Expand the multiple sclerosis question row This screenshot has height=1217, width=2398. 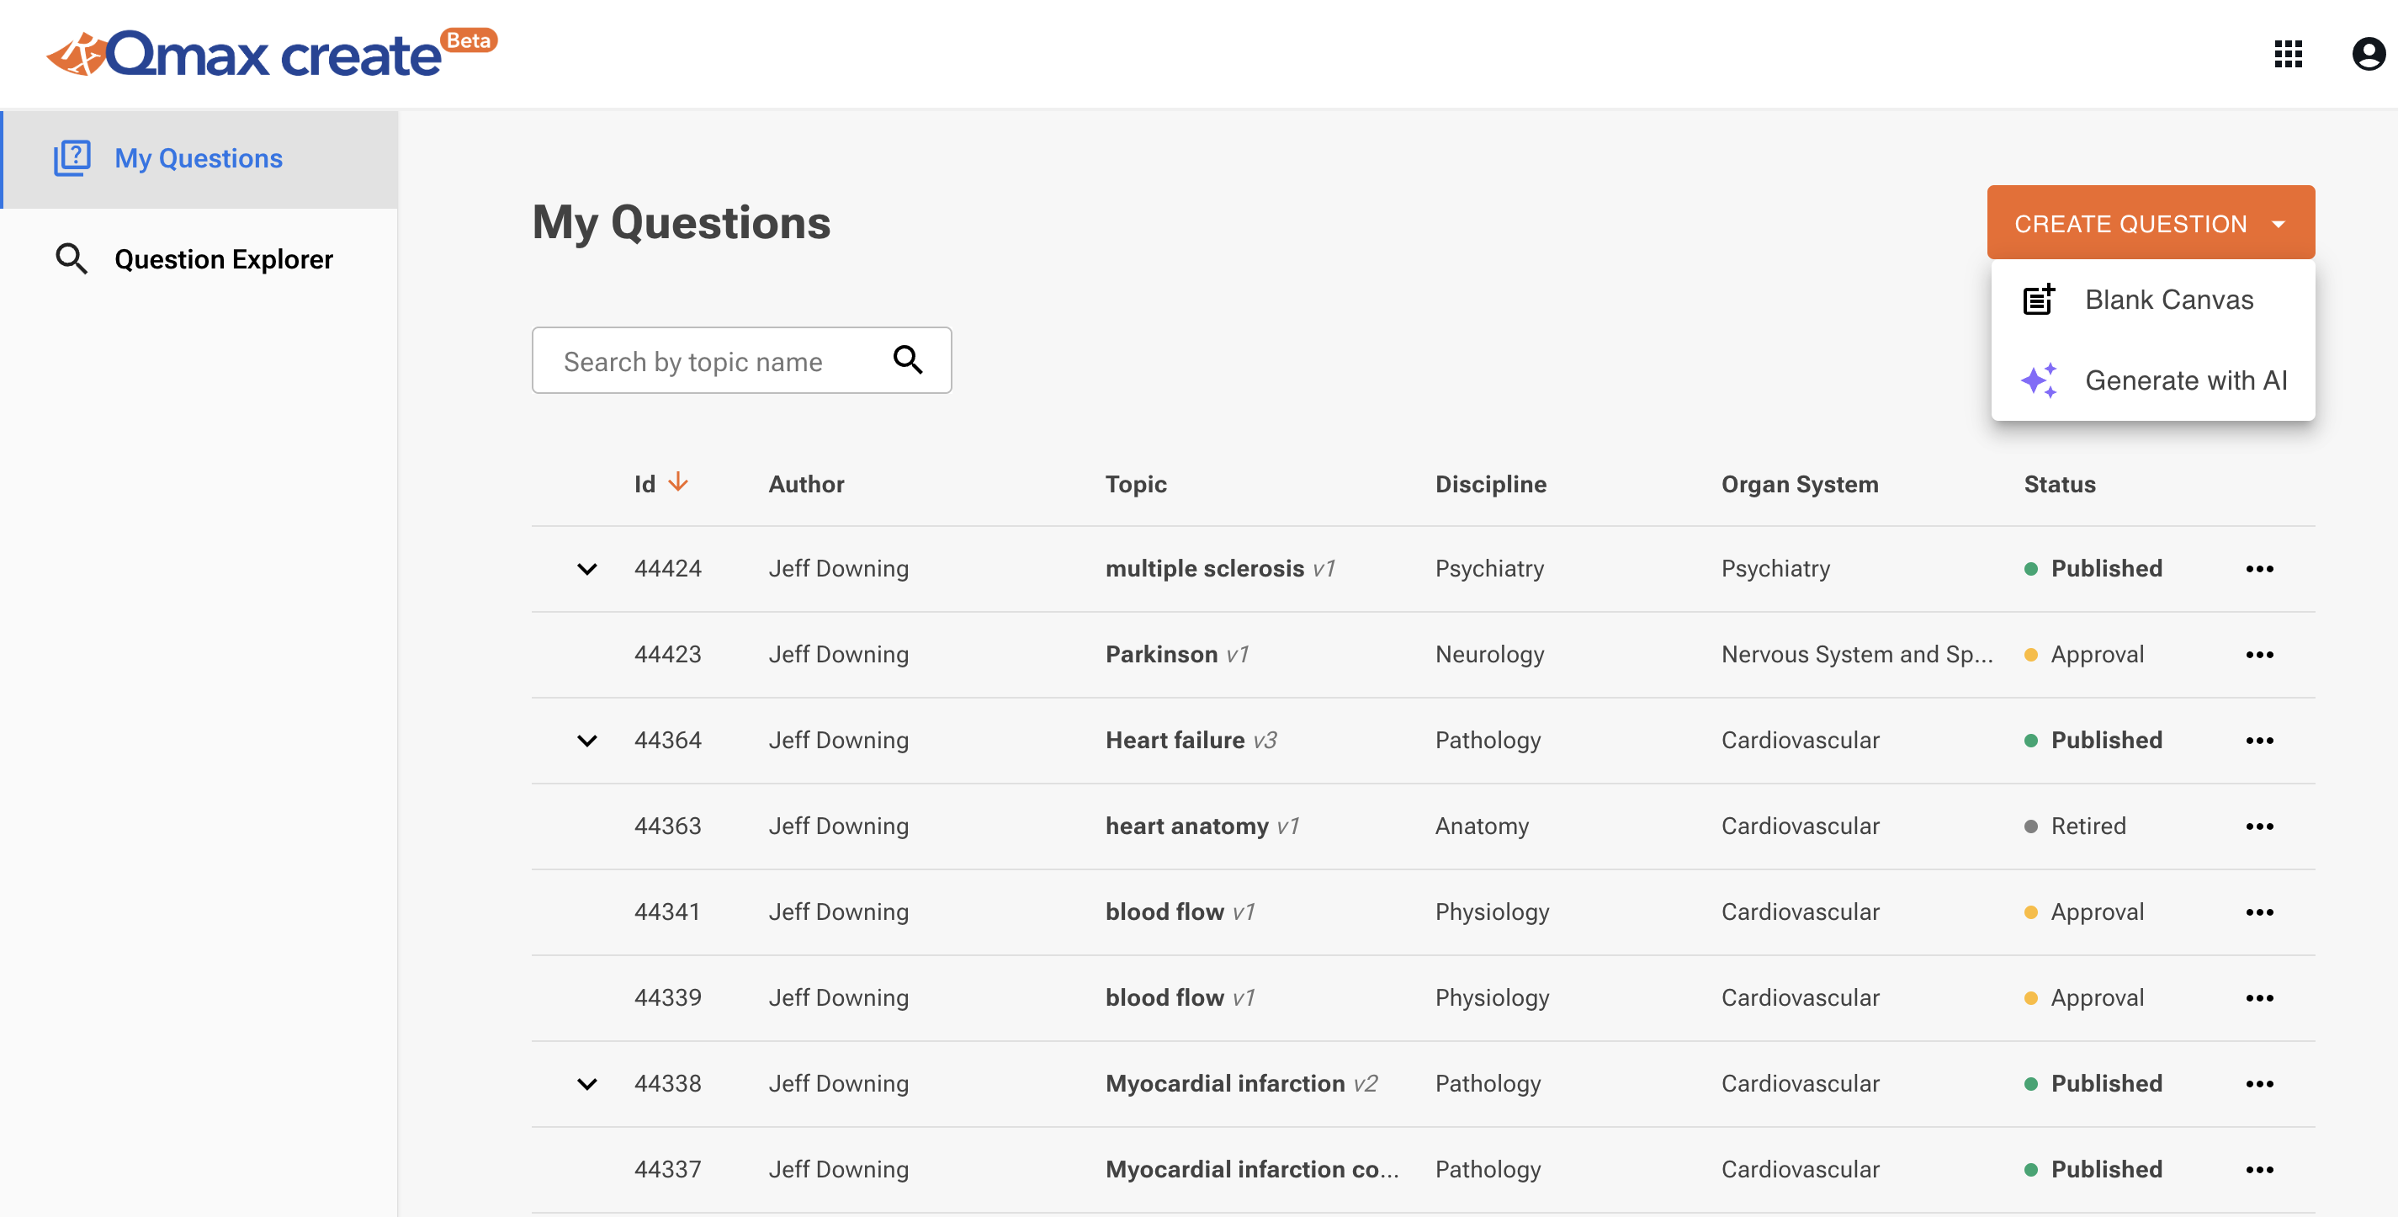pyautogui.click(x=586, y=568)
